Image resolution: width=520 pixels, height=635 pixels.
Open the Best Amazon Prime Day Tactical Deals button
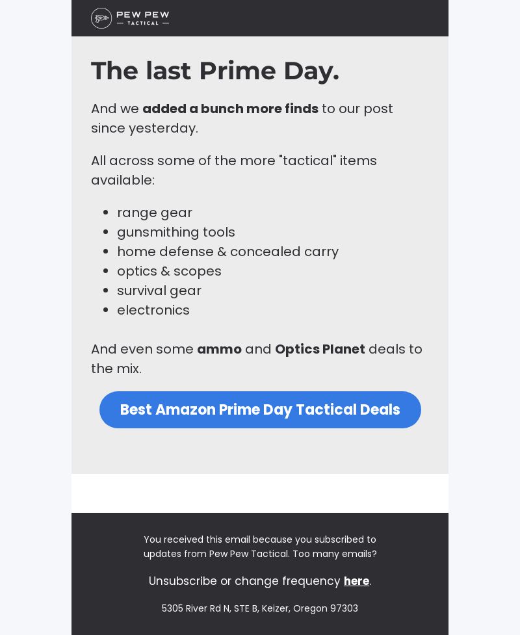(260, 409)
